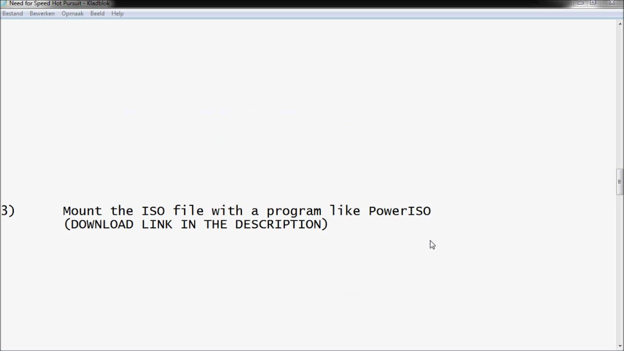624x351 pixels.
Task: Click scrollbar track below the thumb
Action: pos(620,268)
